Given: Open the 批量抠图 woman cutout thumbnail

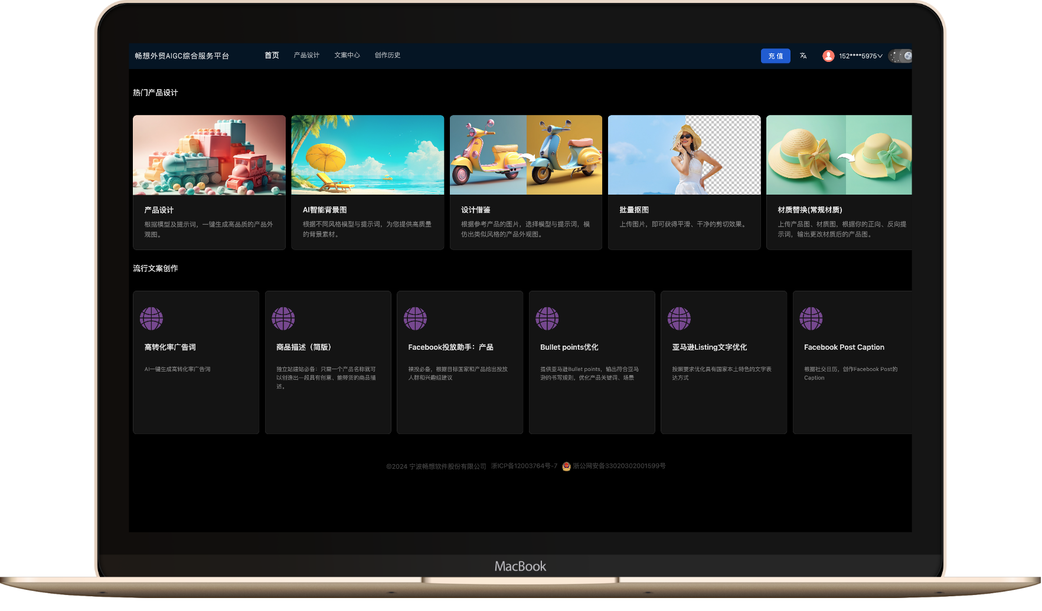Looking at the screenshot, I should (x=684, y=155).
